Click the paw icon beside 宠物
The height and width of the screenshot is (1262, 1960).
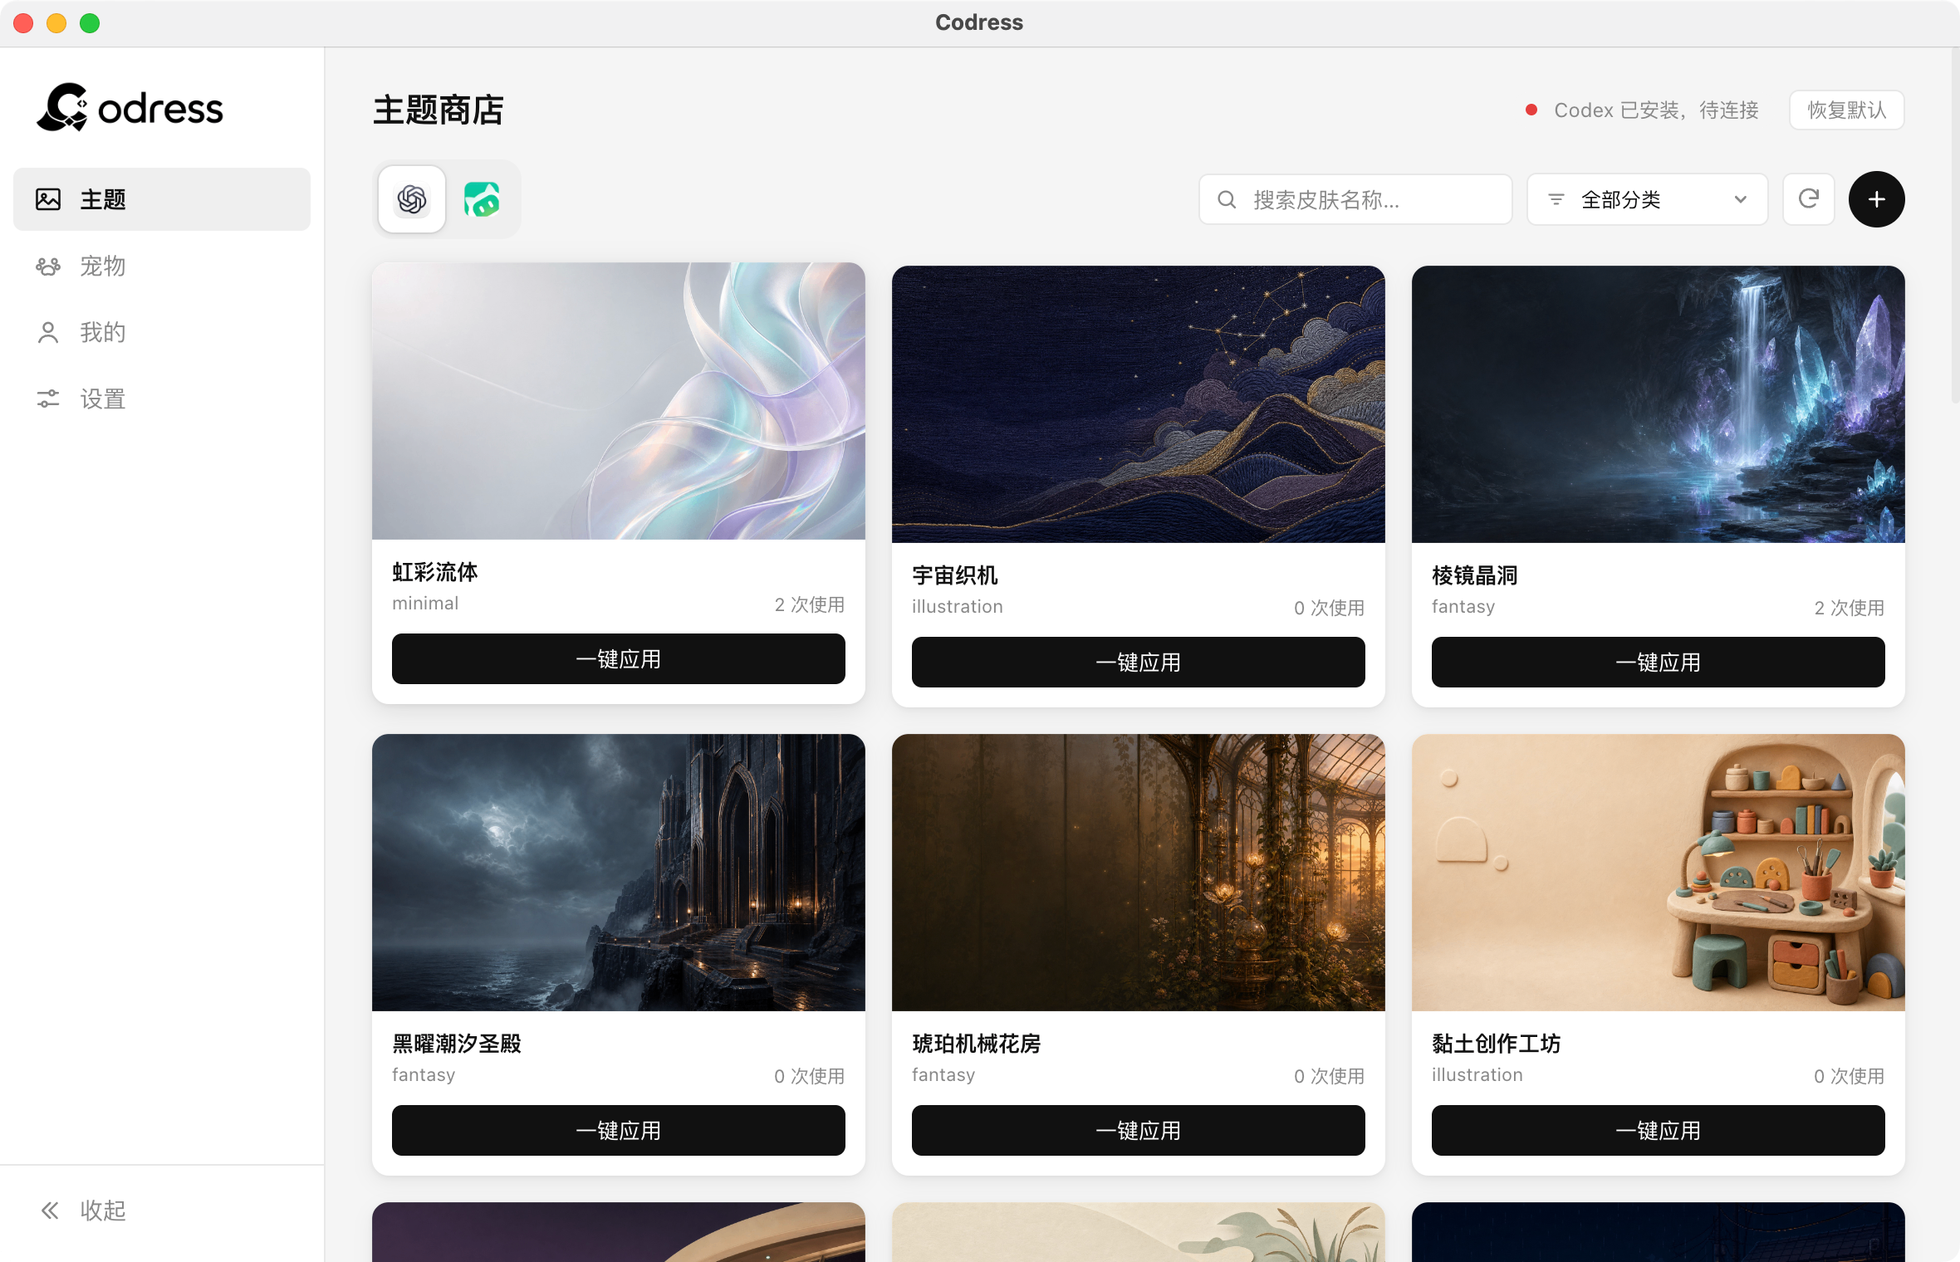[x=48, y=266]
